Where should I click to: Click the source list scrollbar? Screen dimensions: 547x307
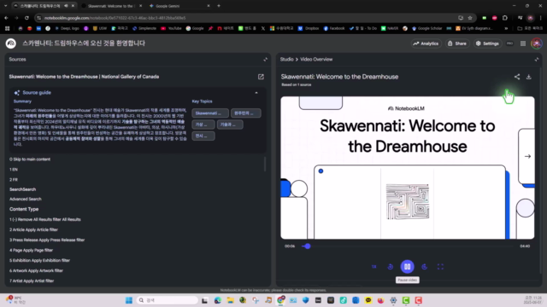coord(265,164)
